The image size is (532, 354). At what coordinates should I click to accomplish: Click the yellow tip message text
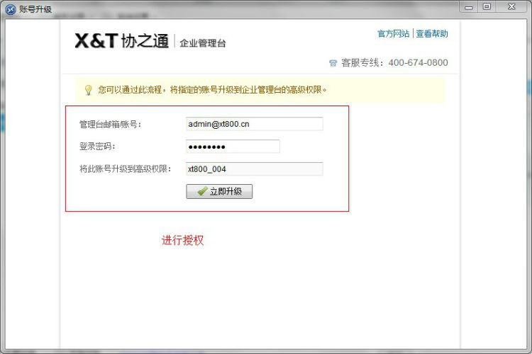[213, 90]
